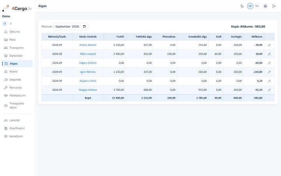The image size is (281, 176).
Task: Click the Lietotāji users icon
Action: 6,120
